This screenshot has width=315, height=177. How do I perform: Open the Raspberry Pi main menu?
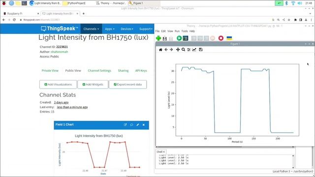click(x=4, y=3)
